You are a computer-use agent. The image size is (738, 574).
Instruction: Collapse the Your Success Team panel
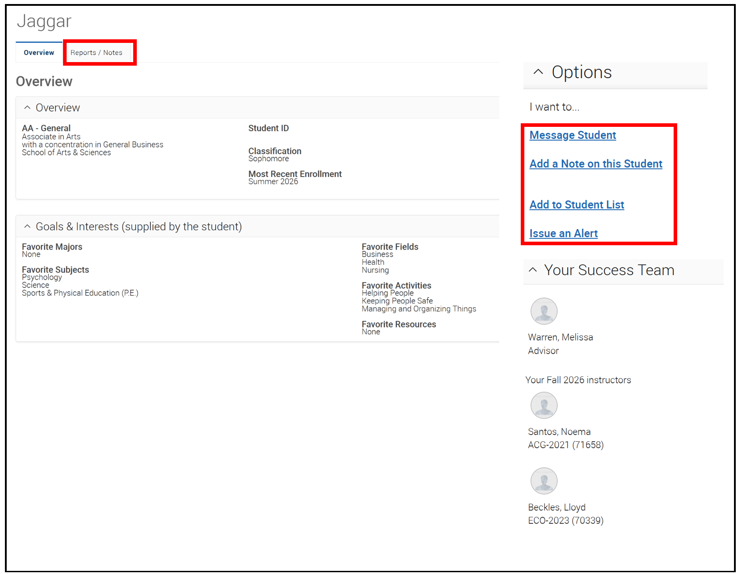tap(533, 270)
